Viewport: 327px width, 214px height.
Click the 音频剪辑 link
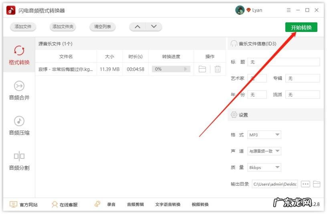[135, 204]
